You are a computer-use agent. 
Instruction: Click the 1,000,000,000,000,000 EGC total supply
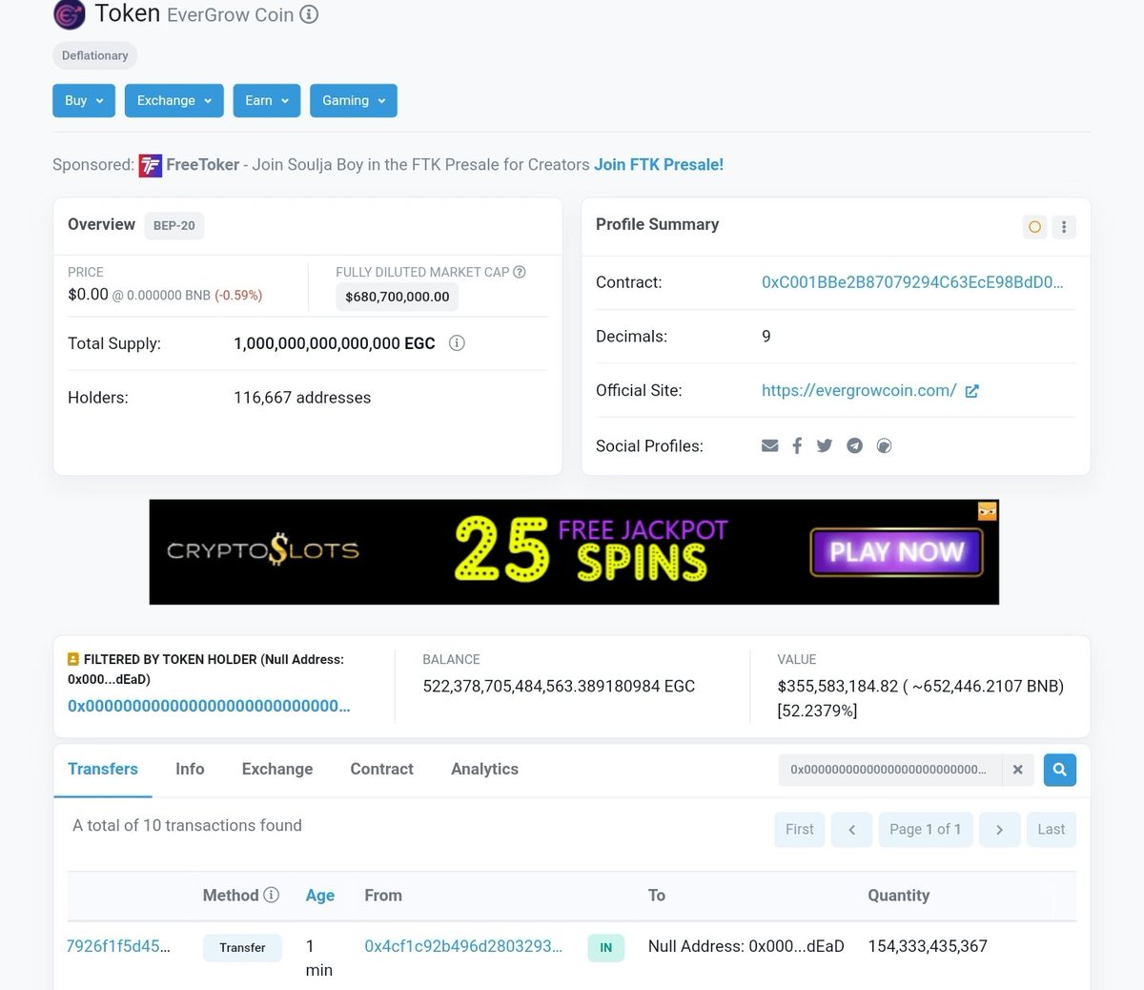(x=335, y=343)
